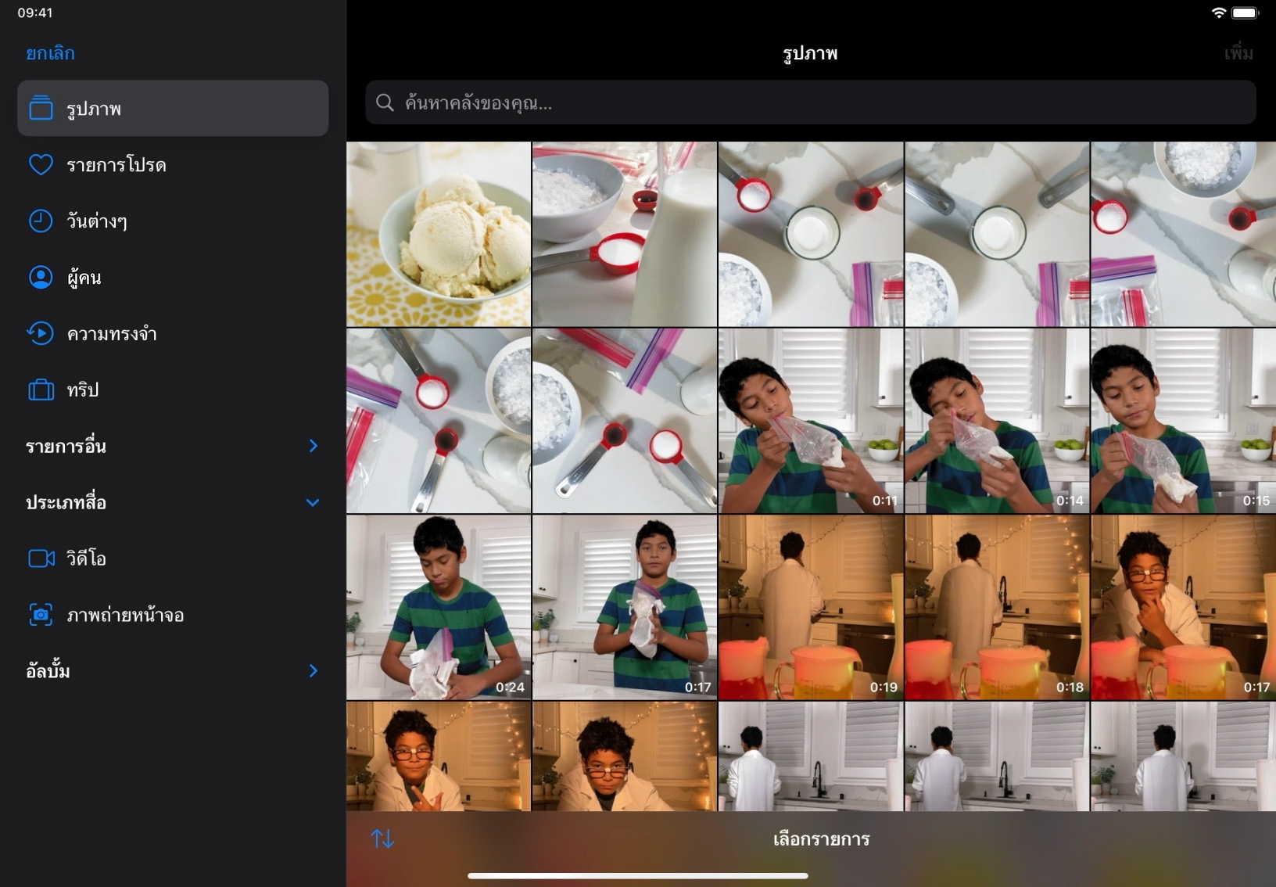Viewport: 1276px width, 887px height.
Task: Click the library search field
Action: point(810,102)
